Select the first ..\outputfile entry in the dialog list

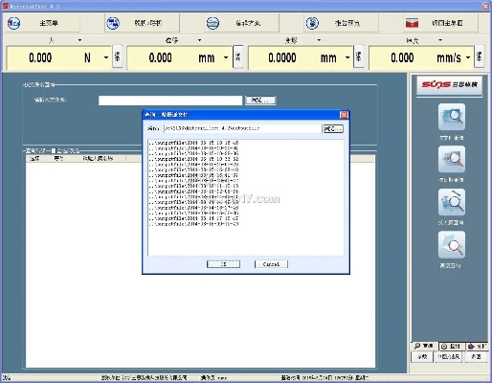click(193, 143)
